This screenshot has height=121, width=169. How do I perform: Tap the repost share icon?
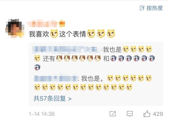113,114
